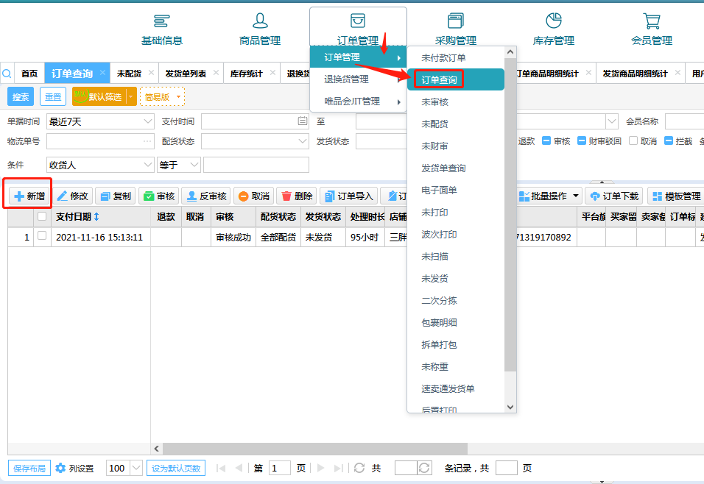Click the horizontal scrollbar under the table

coord(315,448)
